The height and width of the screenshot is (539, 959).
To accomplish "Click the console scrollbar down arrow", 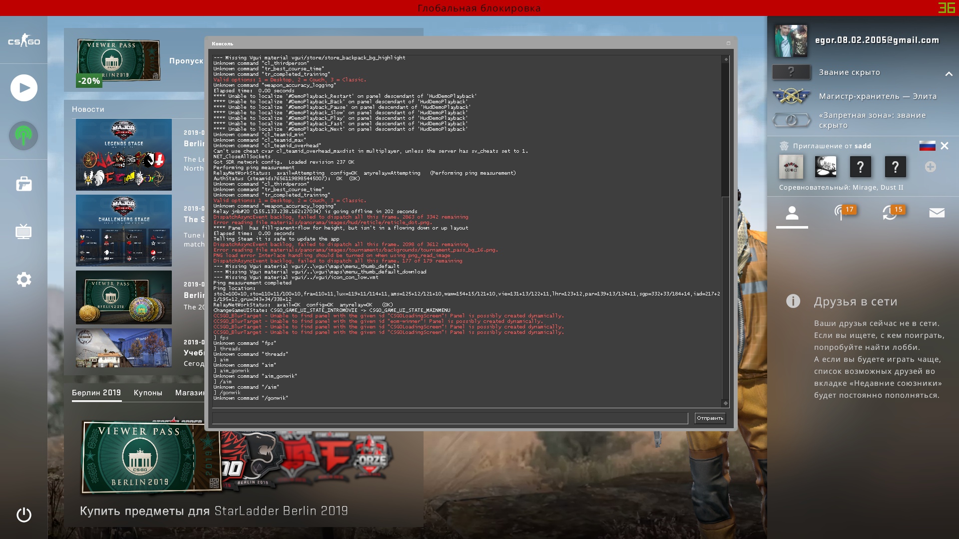I will 726,403.
